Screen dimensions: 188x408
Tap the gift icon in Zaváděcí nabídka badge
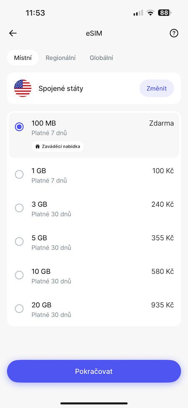tap(38, 146)
